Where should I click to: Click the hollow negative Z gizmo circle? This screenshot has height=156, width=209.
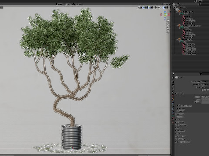[165, 18]
